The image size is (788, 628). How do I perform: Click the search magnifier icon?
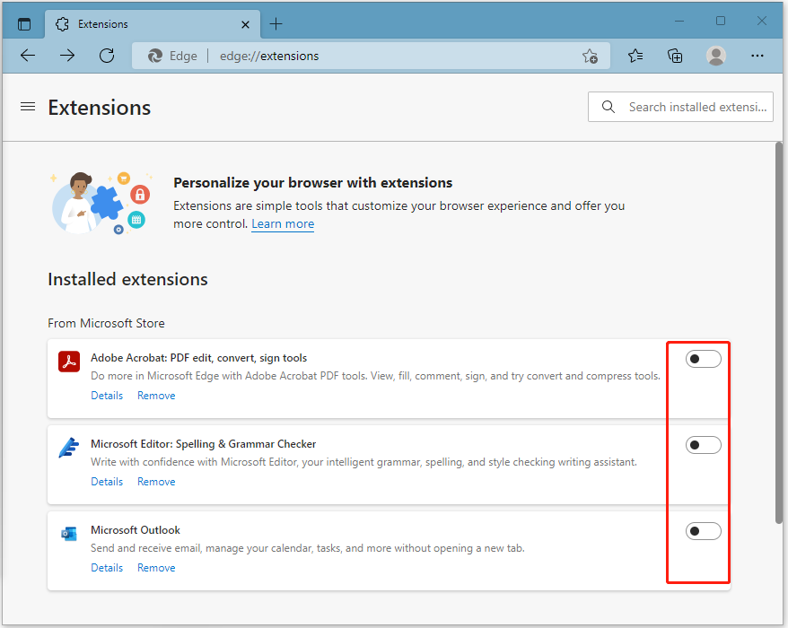pyautogui.click(x=609, y=107)
